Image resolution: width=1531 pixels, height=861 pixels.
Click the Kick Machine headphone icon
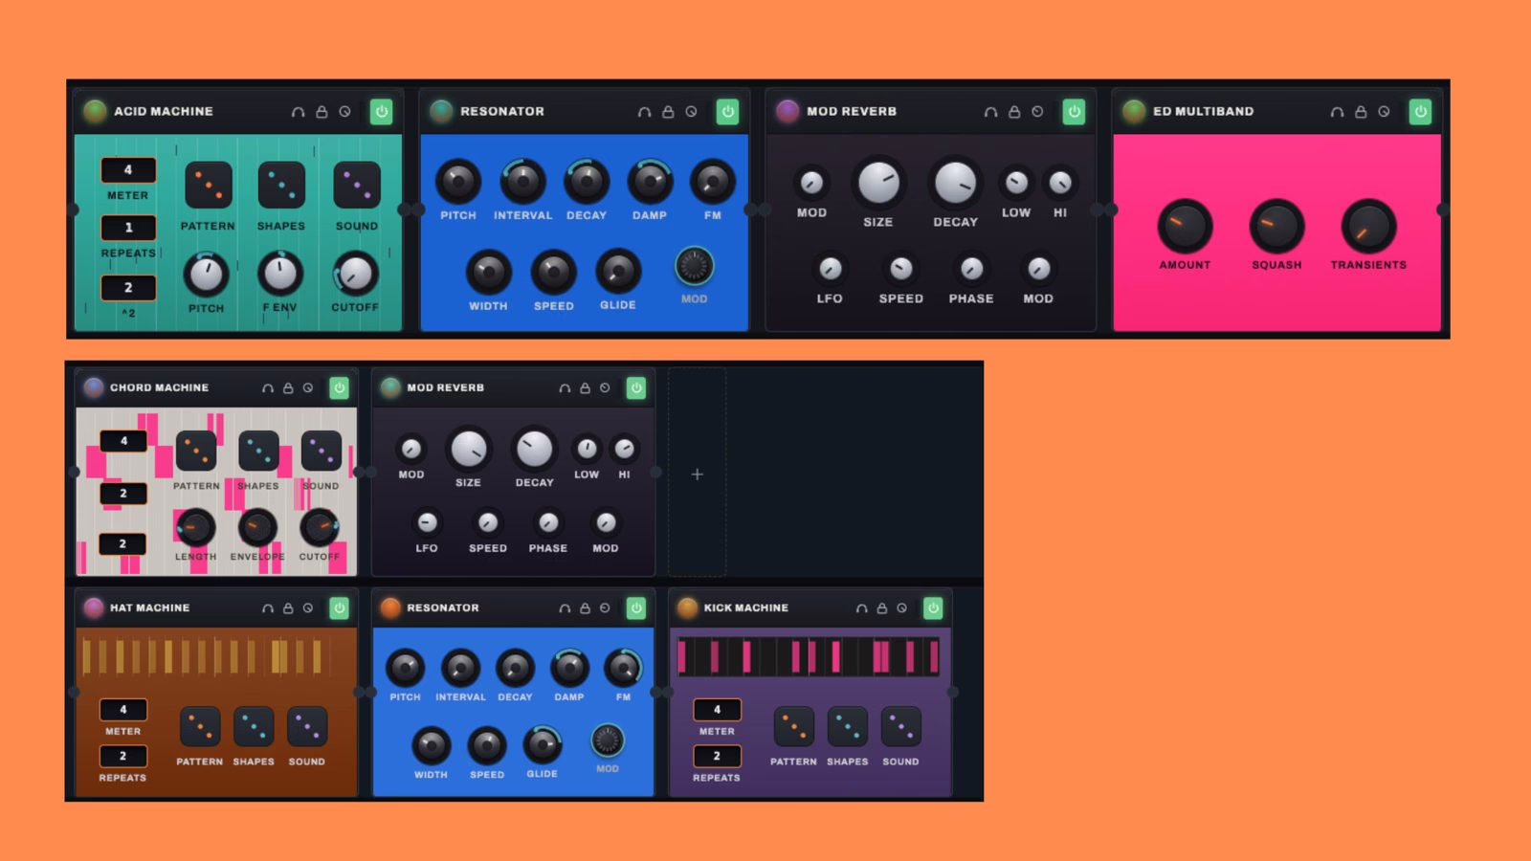(862, 608)
